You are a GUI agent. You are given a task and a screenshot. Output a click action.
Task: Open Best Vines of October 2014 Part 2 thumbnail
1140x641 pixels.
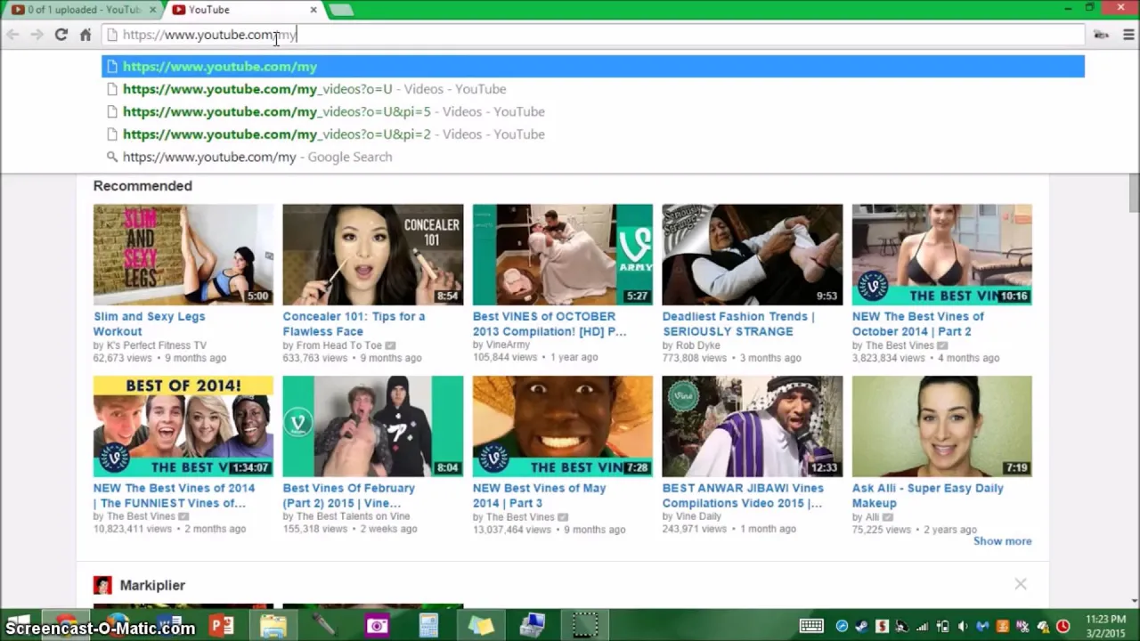tap(942, 255)
